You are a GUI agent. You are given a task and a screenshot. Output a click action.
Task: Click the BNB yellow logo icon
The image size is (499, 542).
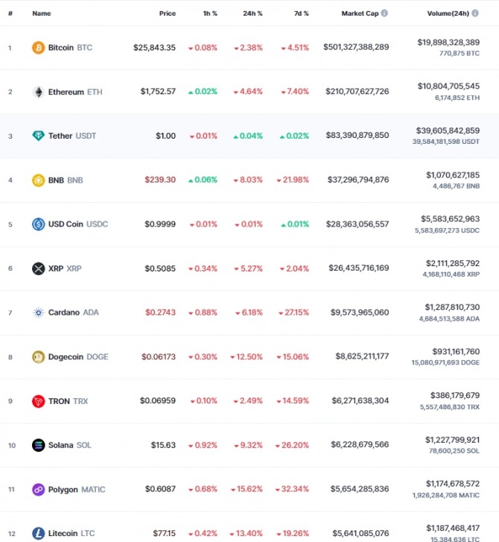click(x=38, y=180)
